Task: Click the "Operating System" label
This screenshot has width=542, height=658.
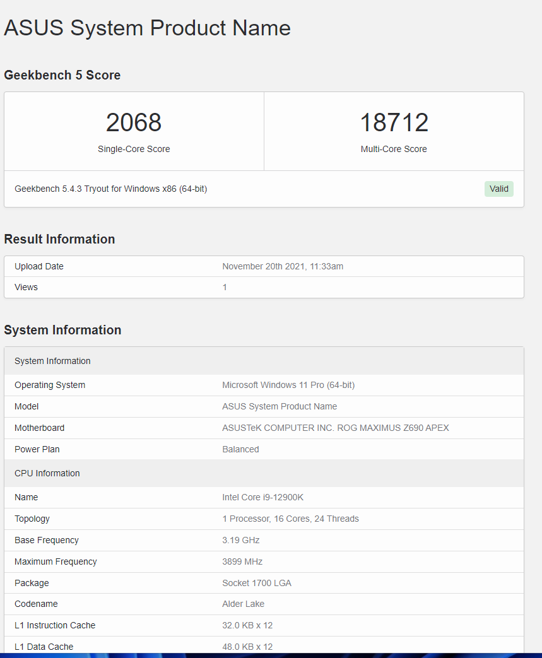Action: pyautogui.click(x=50, y=385)
